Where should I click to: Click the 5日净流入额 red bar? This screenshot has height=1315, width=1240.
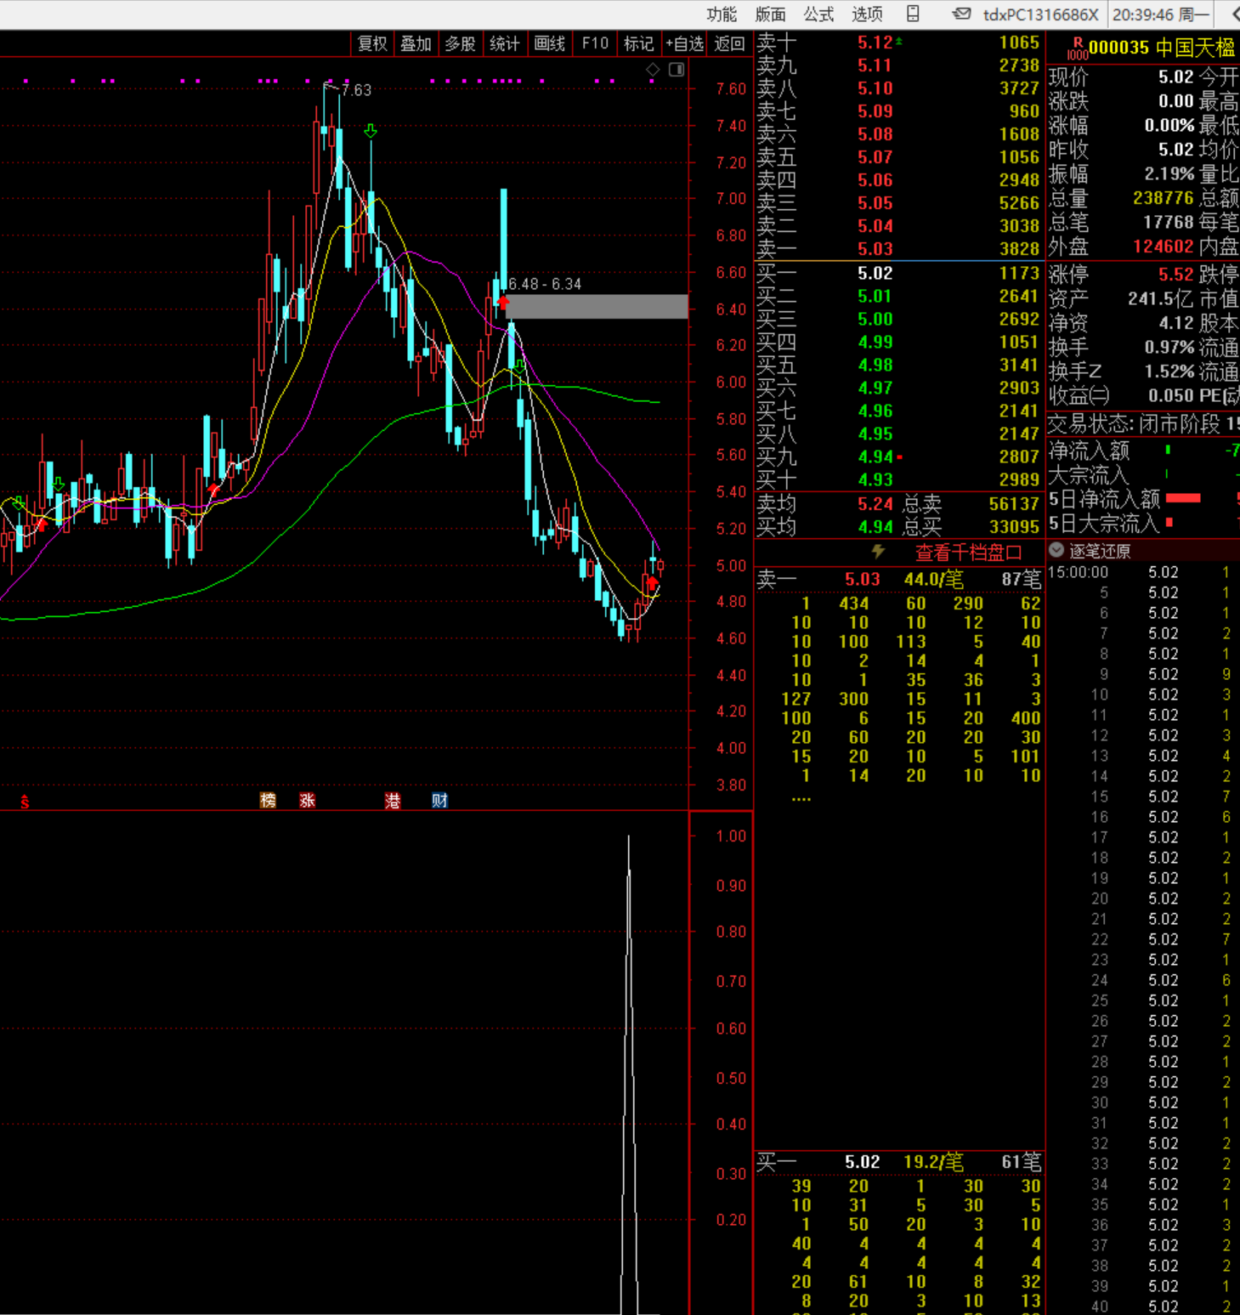pos(1183,498)
